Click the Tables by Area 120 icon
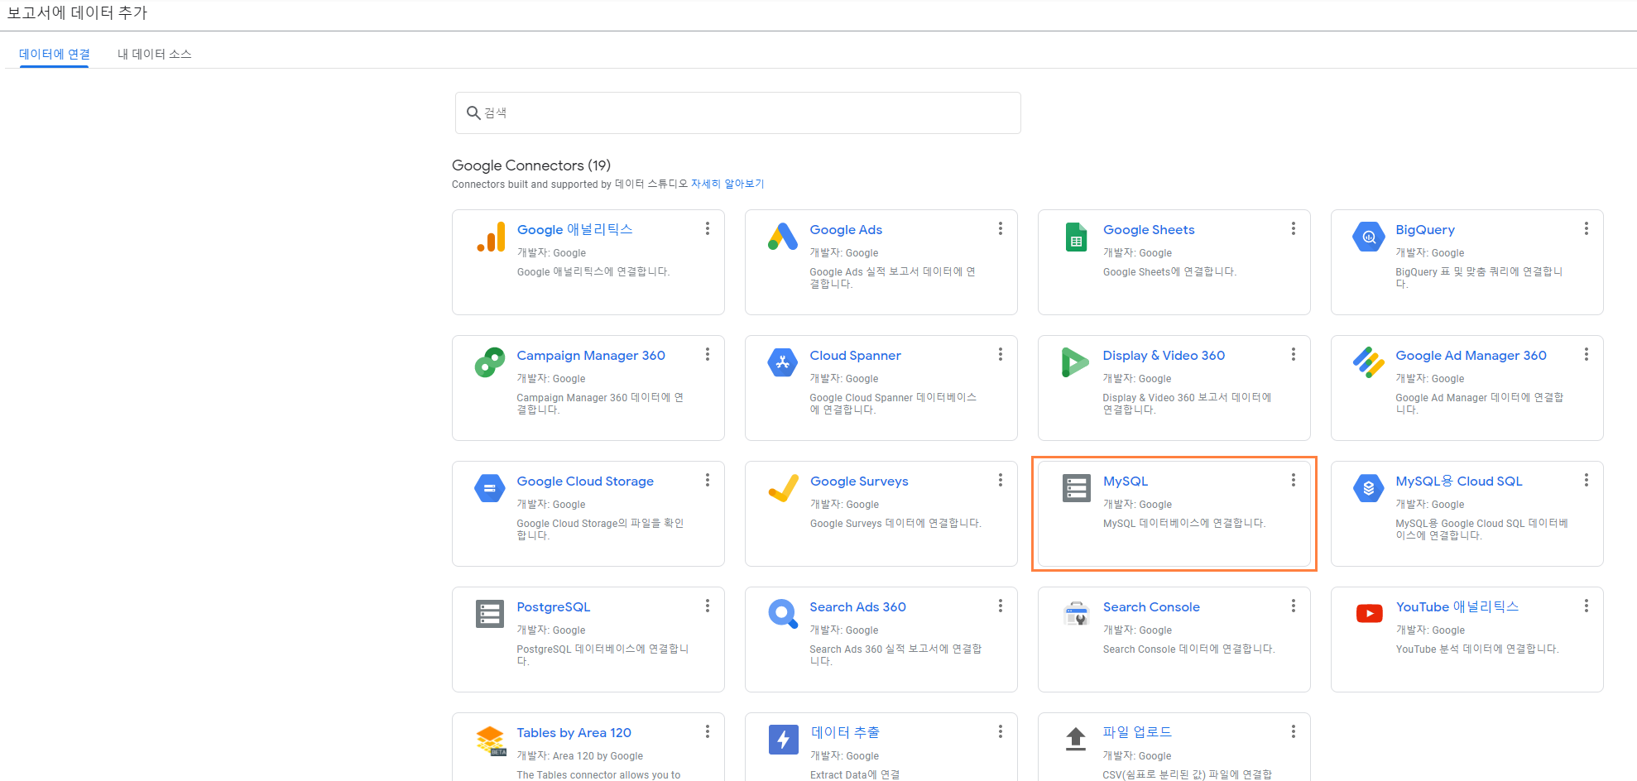The image size is (1637, 781). pos(491,740)
